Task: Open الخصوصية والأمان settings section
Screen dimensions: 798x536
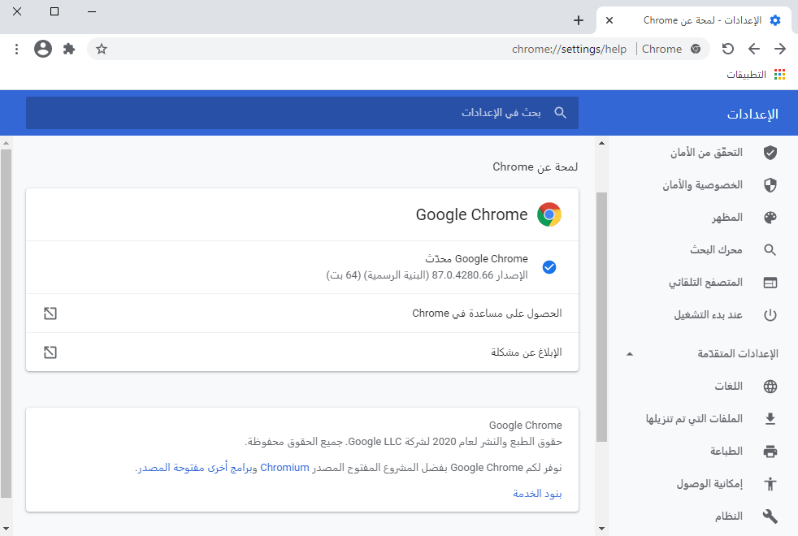Action: coord(703,185)
